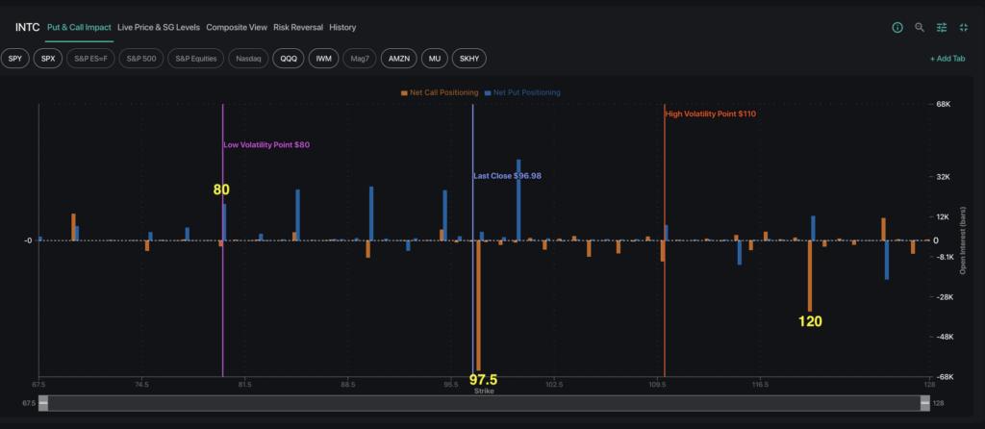Click the right handle of range slider
The width and height of the screenshot is (985, 429).
coord(924,403)
